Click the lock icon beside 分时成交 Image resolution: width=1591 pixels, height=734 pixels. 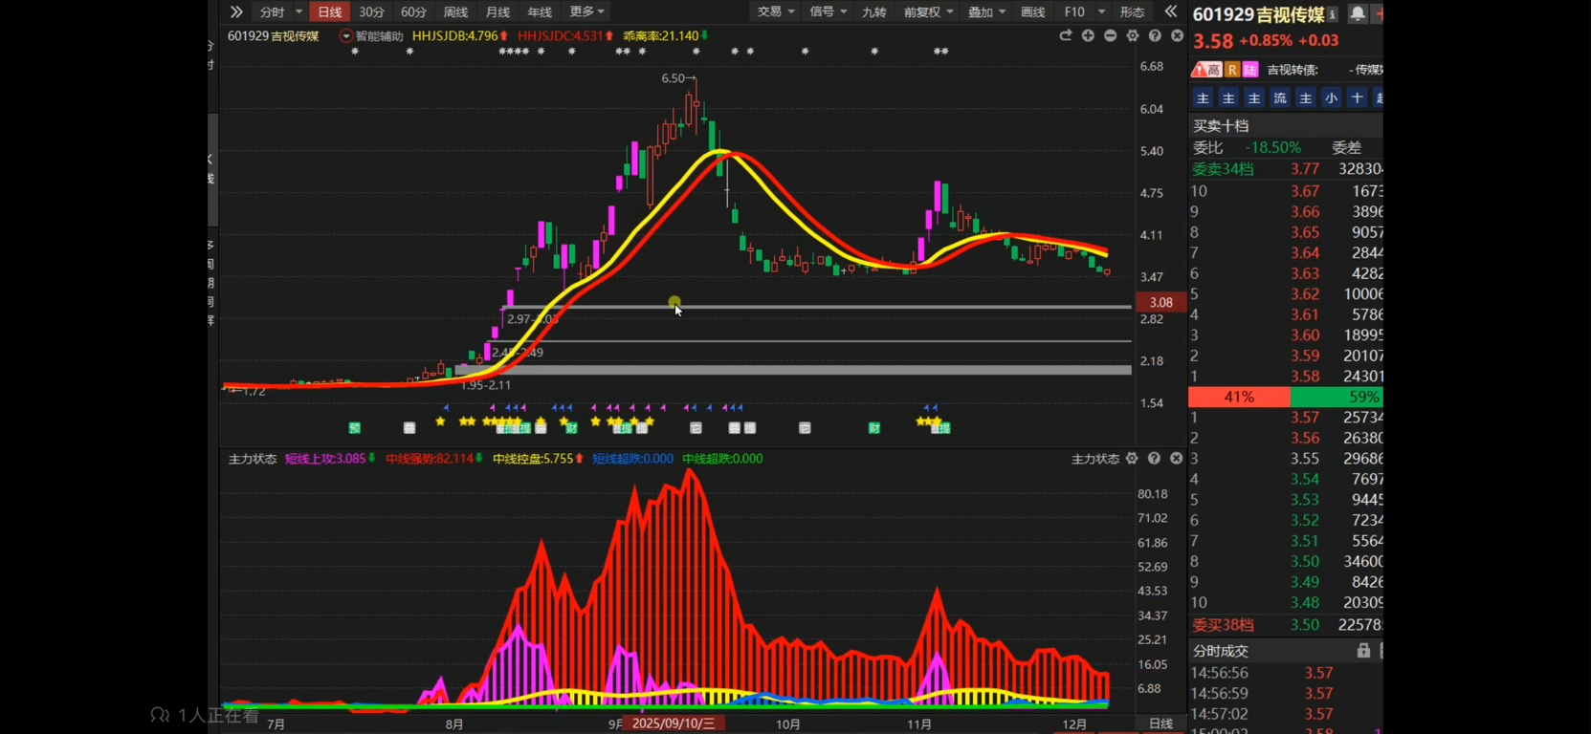click(1363, 651)
